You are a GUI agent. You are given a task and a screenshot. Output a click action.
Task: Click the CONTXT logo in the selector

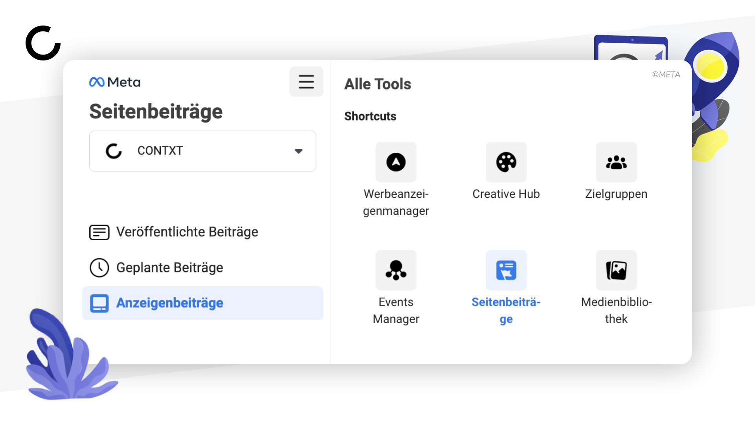tap(114, 151)
